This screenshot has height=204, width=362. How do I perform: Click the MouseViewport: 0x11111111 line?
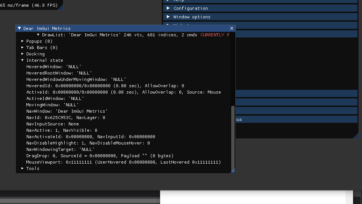click(x=124, y=162)
